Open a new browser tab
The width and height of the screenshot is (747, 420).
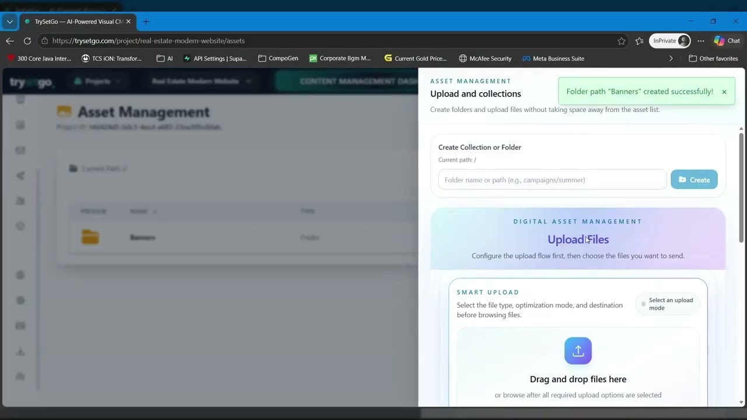click(146, 22)
